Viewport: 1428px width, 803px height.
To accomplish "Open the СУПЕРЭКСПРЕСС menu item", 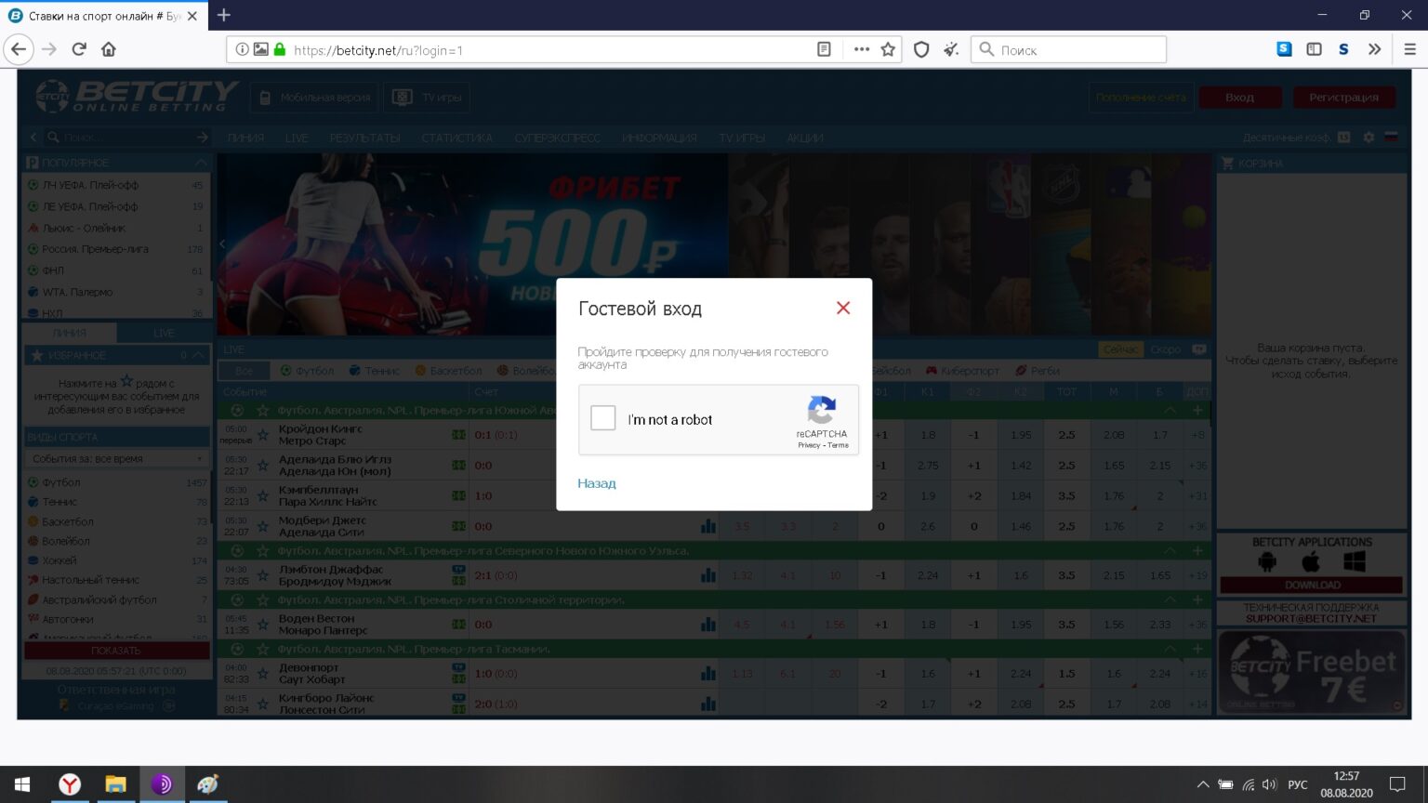I will coord(557,138).
